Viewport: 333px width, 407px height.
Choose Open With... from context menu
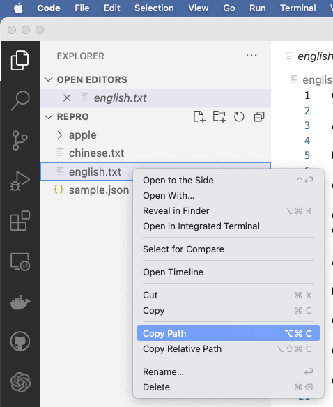point(229,195)
